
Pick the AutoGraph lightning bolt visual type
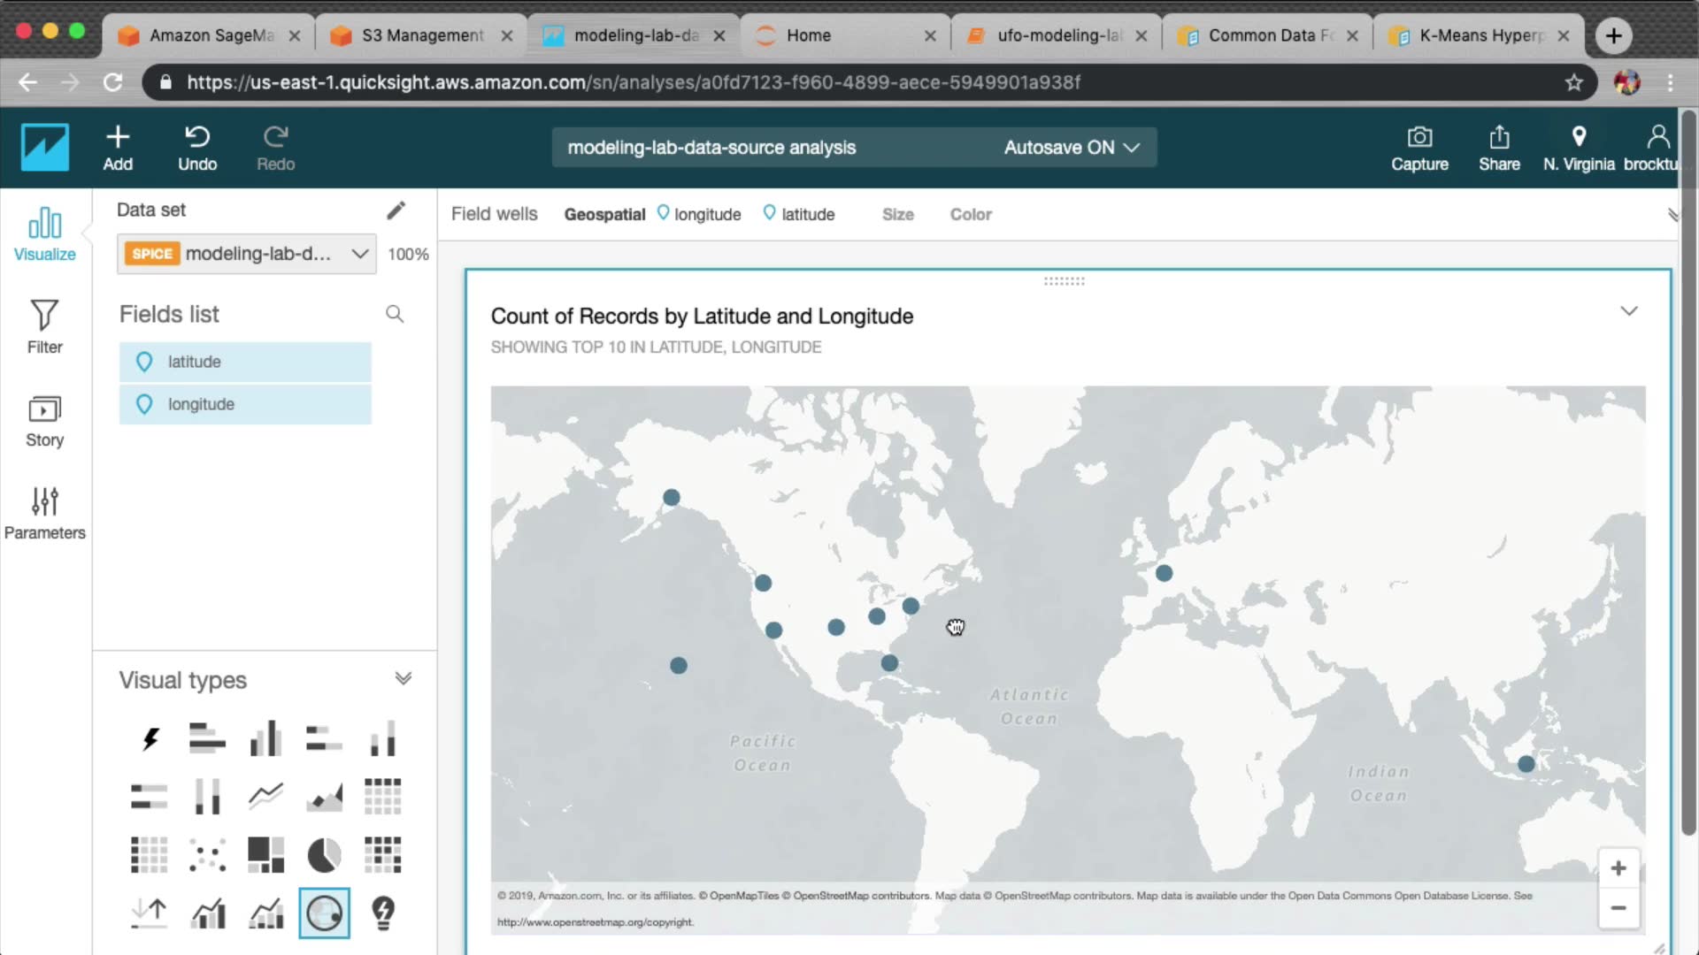coord(150,739)
